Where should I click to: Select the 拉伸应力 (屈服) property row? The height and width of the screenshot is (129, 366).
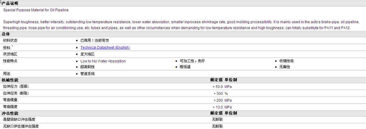coord(16,86)
